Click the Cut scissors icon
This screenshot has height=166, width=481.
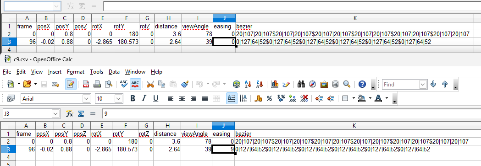coord(150,84)
